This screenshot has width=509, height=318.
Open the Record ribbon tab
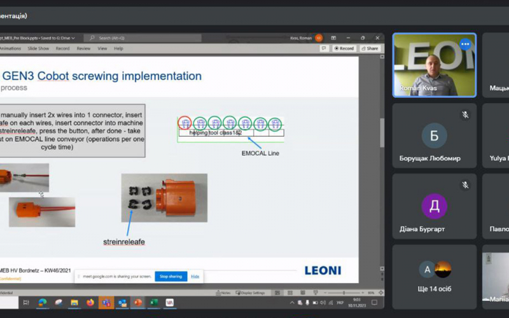tap(62, 48)
